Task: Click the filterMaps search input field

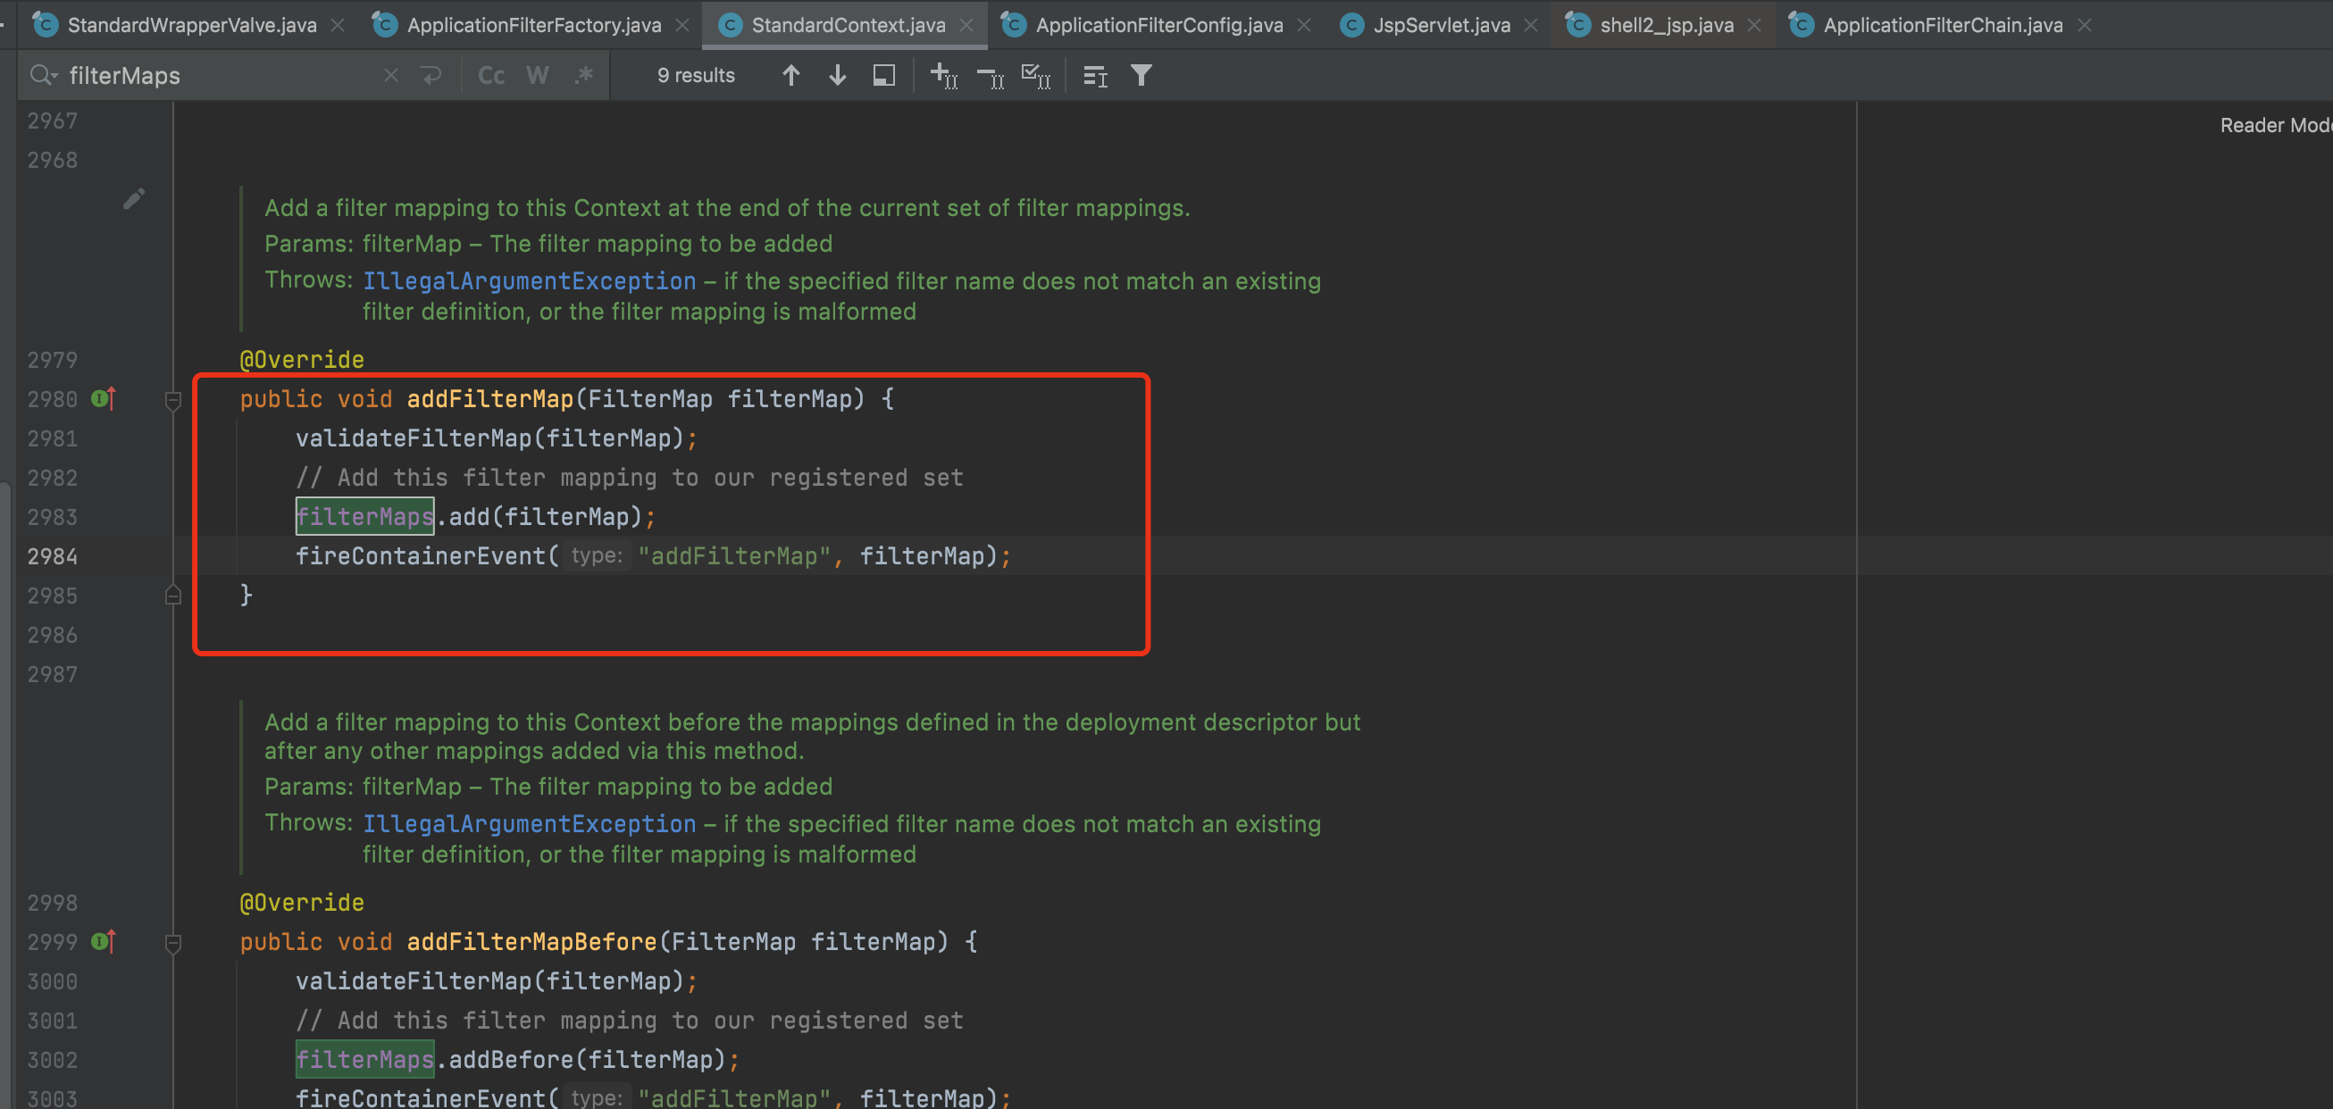Action: coord(217,75)
